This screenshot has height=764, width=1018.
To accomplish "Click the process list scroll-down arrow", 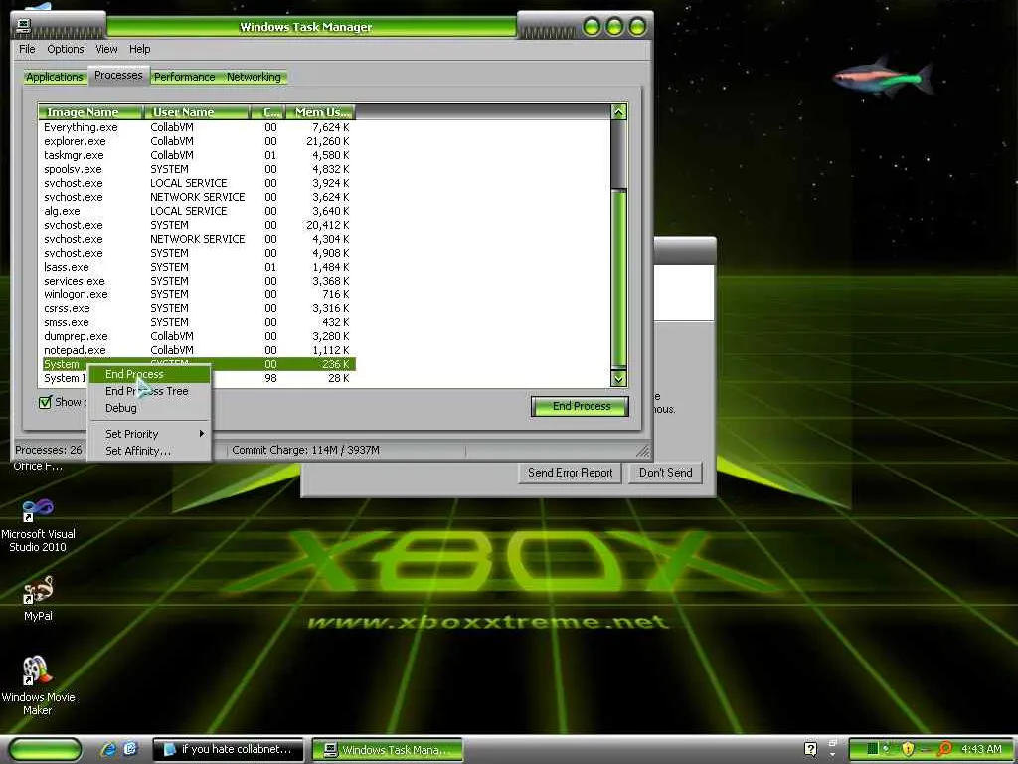I will pyautogui.click(x=618, y=378).
